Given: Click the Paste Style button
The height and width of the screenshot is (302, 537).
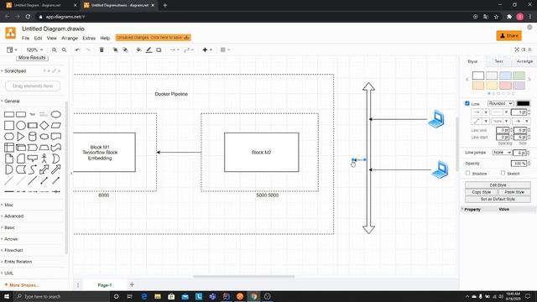Looking at the screenshot, I should click(x=514, y=192).
